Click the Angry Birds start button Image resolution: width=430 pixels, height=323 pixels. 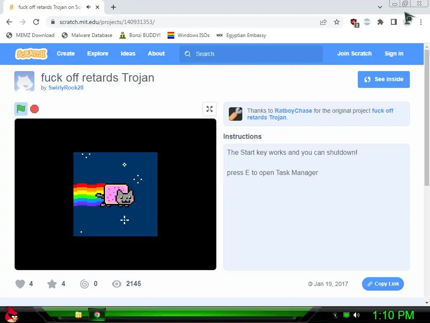pyautogui.click(x=11, y=315)
